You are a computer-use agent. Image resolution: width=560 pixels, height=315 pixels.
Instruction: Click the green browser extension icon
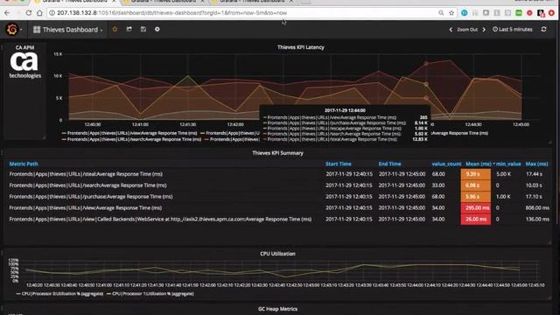click(519, 13)
